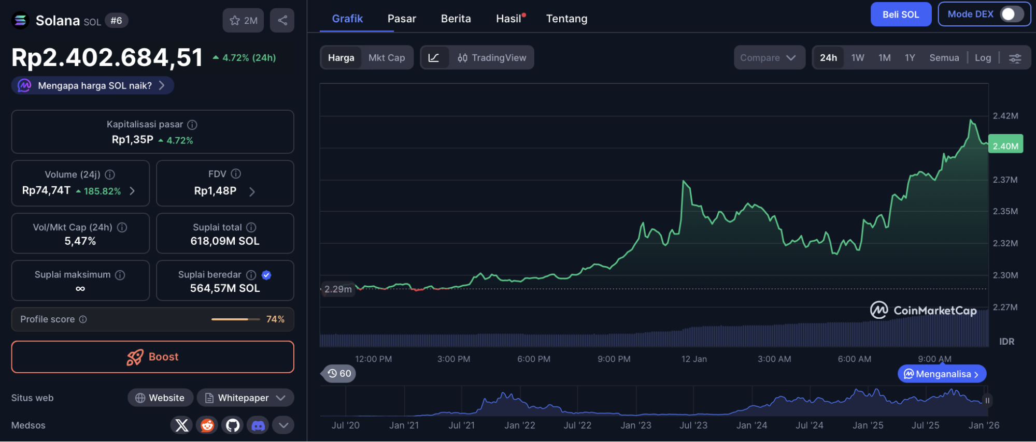This screenshot has height=442, width=1036.
Task: Click the orange Boost button
Action: pos(152,357)
